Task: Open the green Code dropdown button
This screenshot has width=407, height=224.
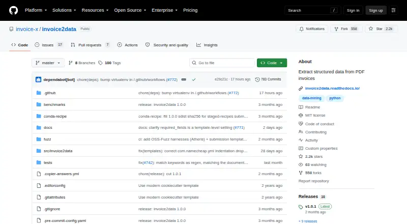Action: 272,63
